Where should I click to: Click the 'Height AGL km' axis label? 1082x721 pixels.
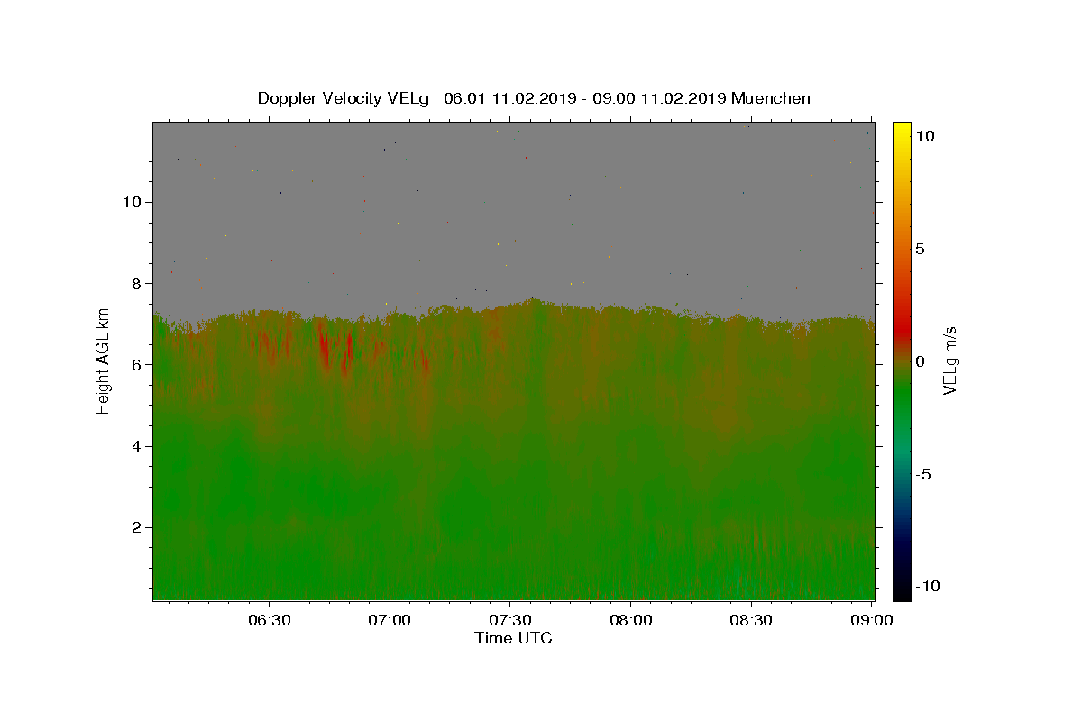click(104, 360)
